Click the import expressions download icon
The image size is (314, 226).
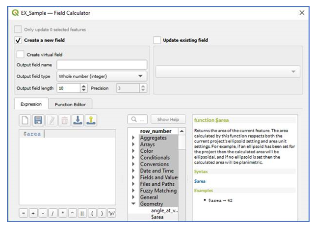coord(78,120)
